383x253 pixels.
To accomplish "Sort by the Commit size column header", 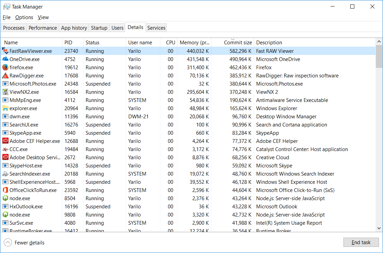I will pyautogui.click(x=238, y=43).
